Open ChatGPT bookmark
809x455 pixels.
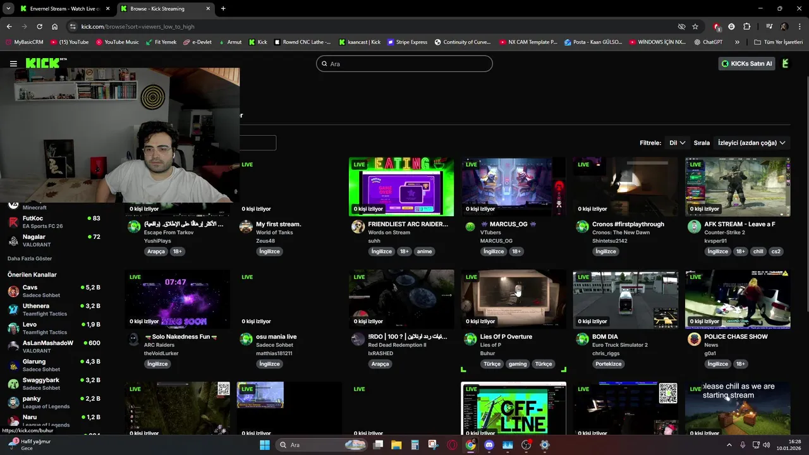[708, 42]
